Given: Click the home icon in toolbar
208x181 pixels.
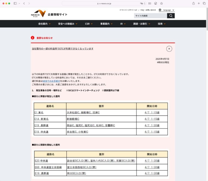Looking at the screenshot, I should coord(155,3).
